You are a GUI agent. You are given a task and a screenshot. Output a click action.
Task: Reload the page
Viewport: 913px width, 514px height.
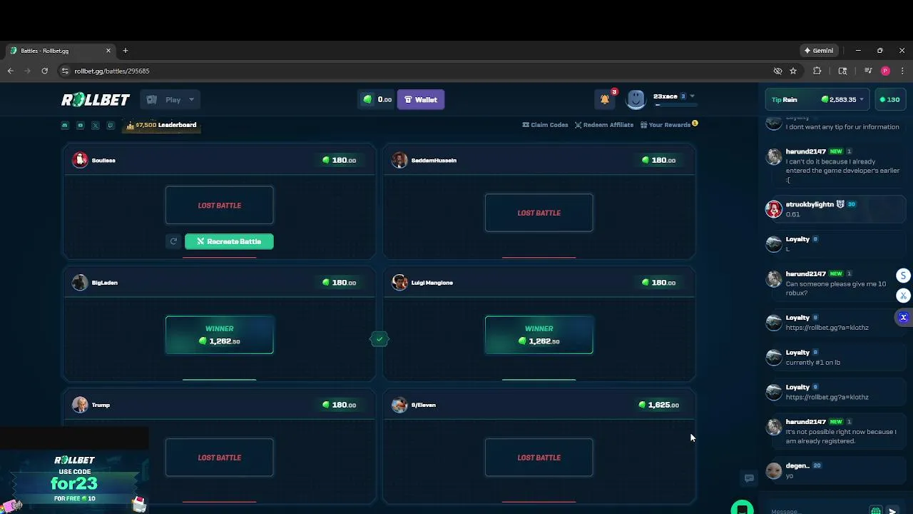(44, 71)
